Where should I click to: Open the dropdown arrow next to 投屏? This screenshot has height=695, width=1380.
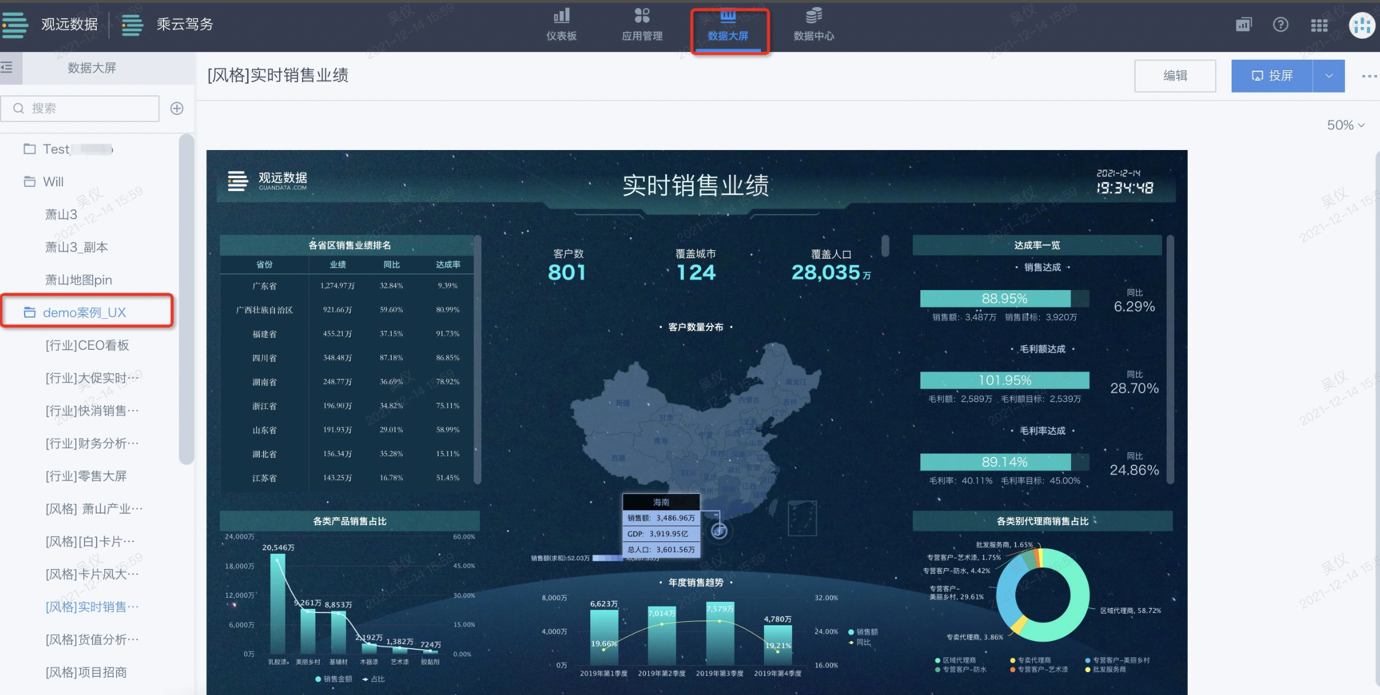pyautogui.click(x=1329, y=76)
